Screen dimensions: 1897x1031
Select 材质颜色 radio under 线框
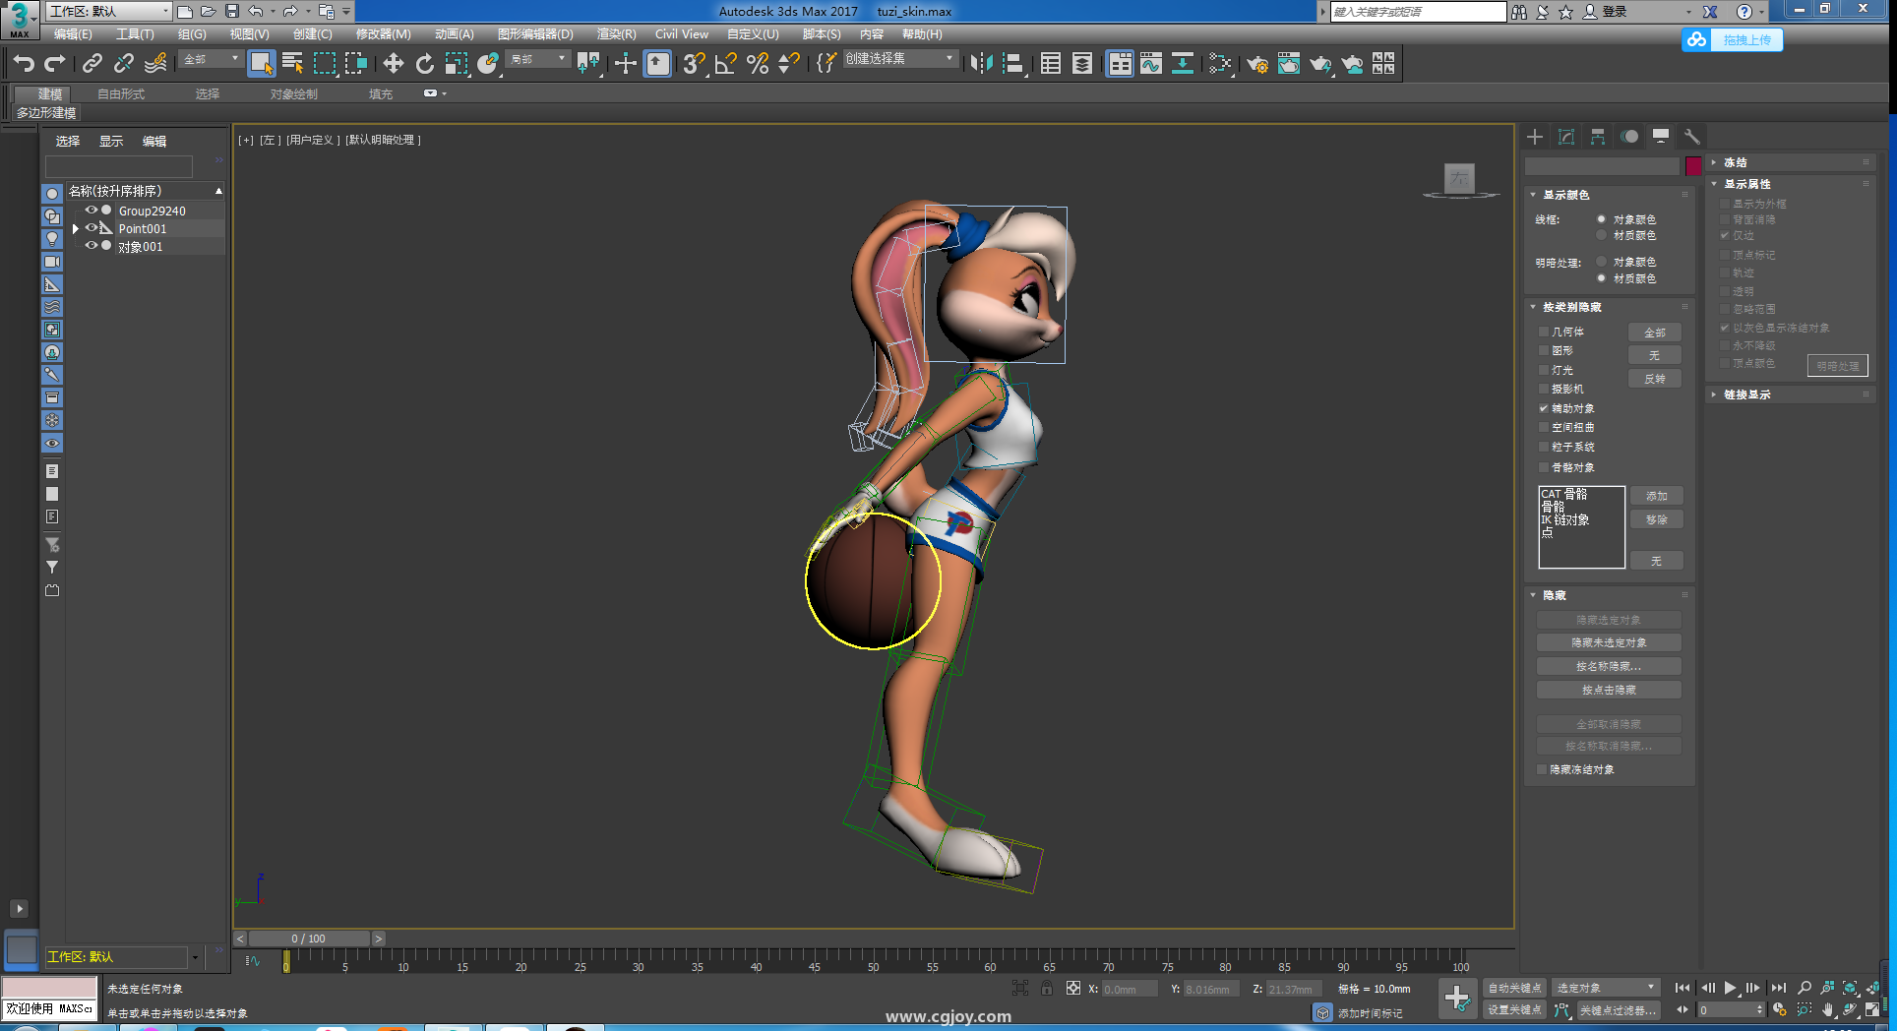point(1602,236)
